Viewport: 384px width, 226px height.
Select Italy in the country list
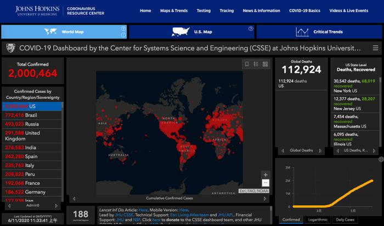coord(32,166)
